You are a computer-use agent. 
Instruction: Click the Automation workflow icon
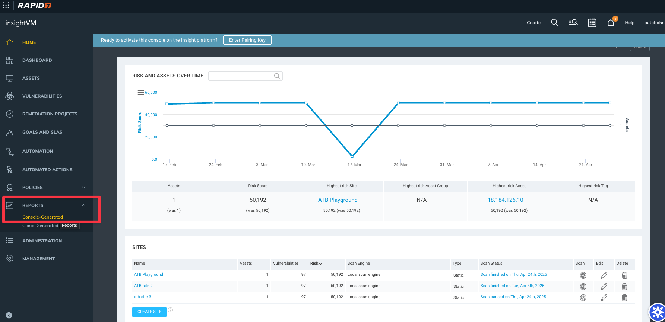click(10, 151)
